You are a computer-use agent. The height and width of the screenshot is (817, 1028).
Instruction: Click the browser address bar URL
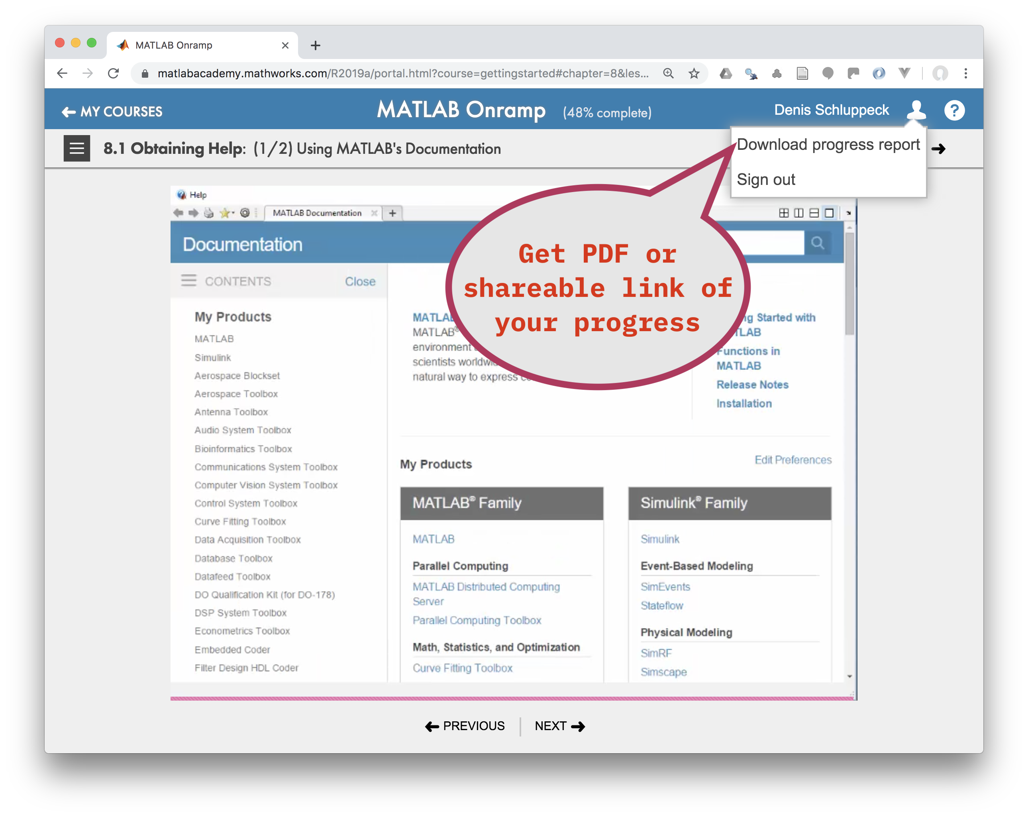click(x=402, y=73)
